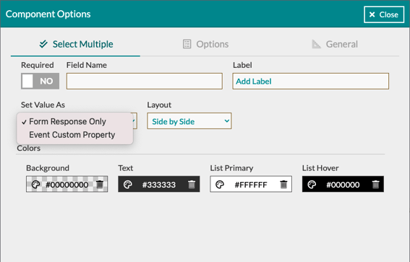Expand the Layout Side by Side dropdown

[189, 121]
